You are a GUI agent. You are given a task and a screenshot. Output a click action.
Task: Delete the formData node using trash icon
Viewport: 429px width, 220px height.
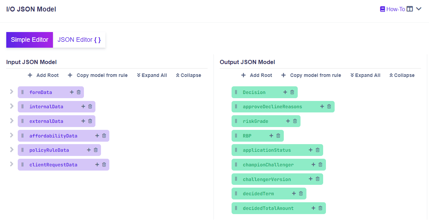(79, 92)
